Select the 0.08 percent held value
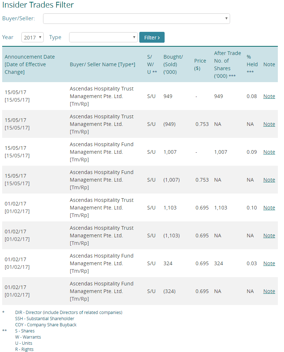This screenshot has width=284, height=352. [251, 96]
